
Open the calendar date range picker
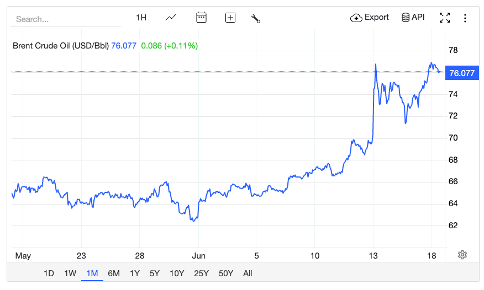(x=201, y=18)
